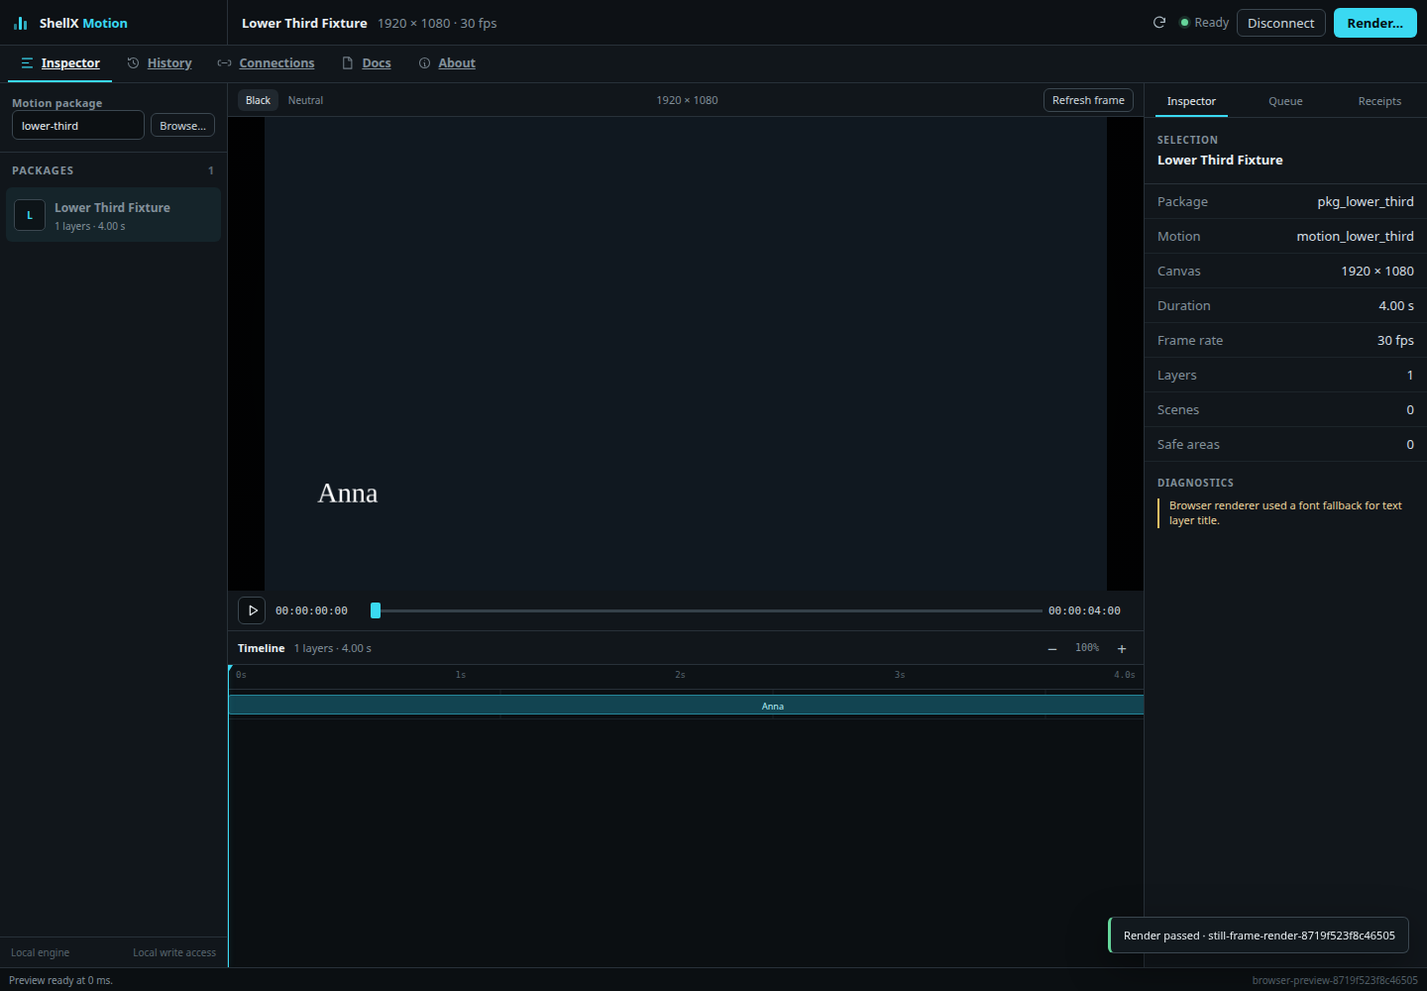Zoom out timeline with minus icon
This screenshot has width=1427, height=991.
(x=1052, y=648)
